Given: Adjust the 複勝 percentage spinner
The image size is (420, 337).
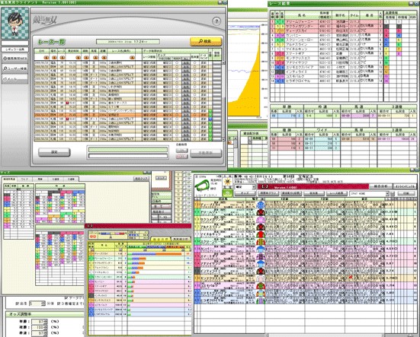Looking at the screenshot, I should pos(40,327).
